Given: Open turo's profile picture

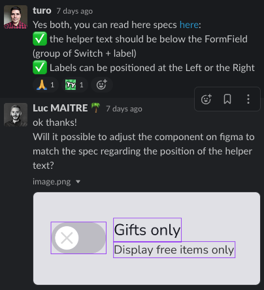Looking at the screenshot, I should pos(16,17).
